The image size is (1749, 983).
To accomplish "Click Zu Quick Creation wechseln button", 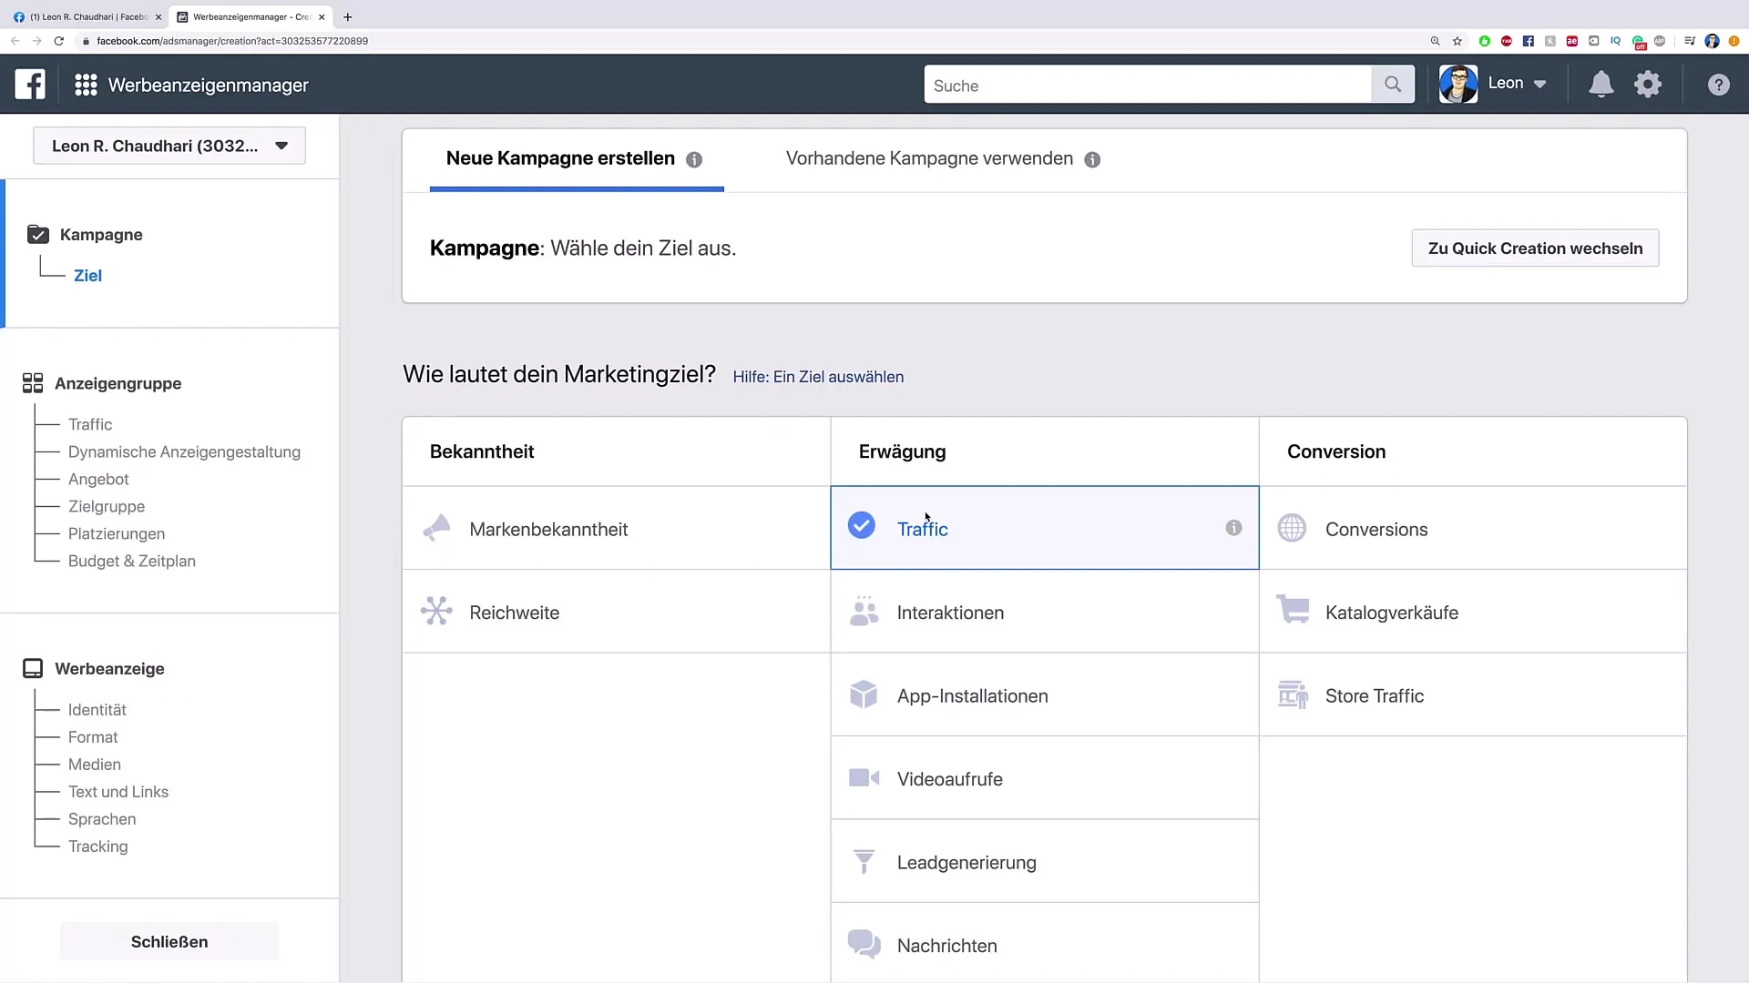I will [1535, 248].
